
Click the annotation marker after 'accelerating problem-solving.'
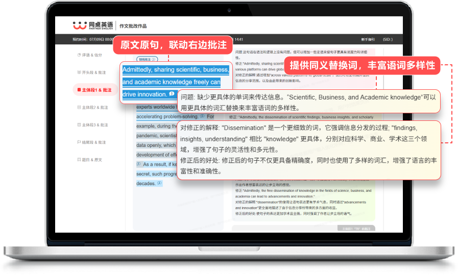[x=202, y=116]
